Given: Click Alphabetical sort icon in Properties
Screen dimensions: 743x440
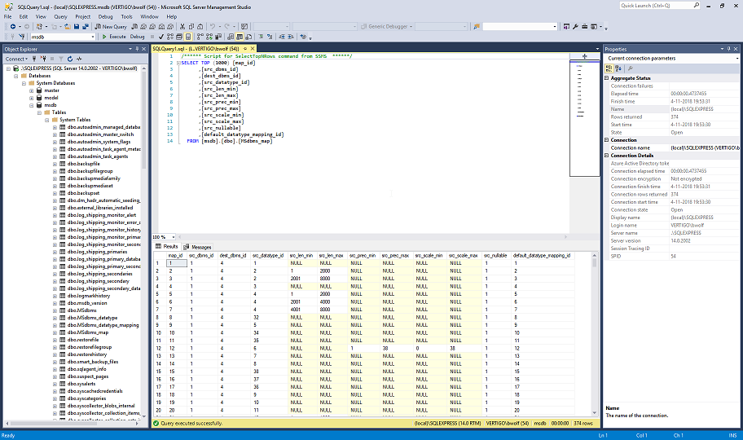Looking at the screenshot, I should (x=618, y=68).
